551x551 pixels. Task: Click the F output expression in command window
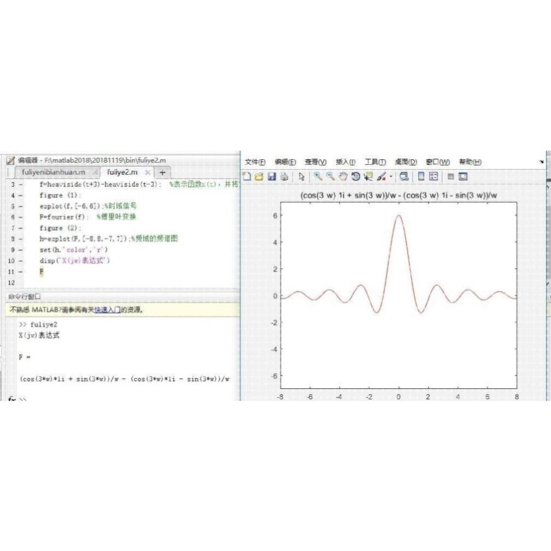(125, 379)
